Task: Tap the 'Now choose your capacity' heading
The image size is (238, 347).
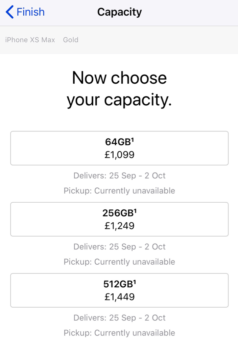Action: pos(119,89)
